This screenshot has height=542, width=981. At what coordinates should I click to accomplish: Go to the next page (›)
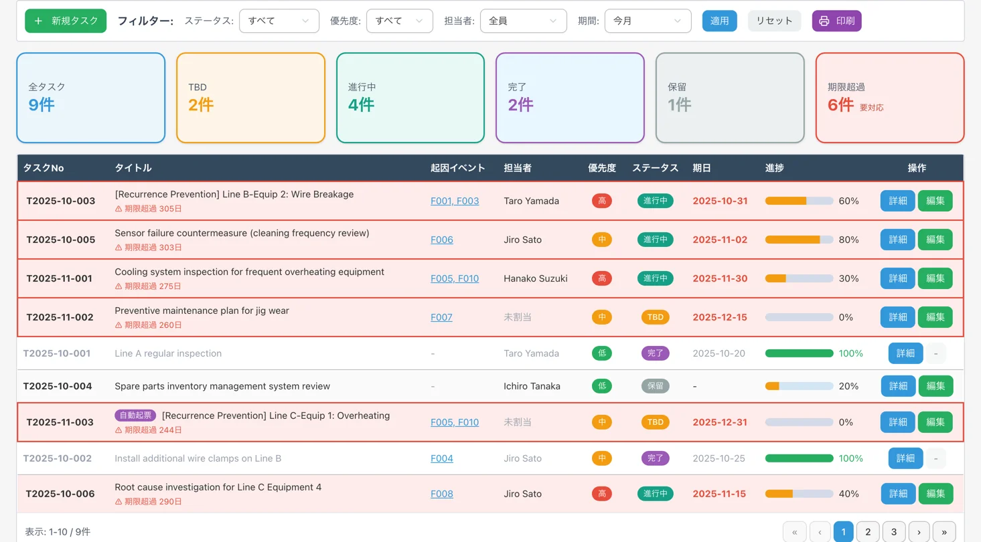point(919,532)
